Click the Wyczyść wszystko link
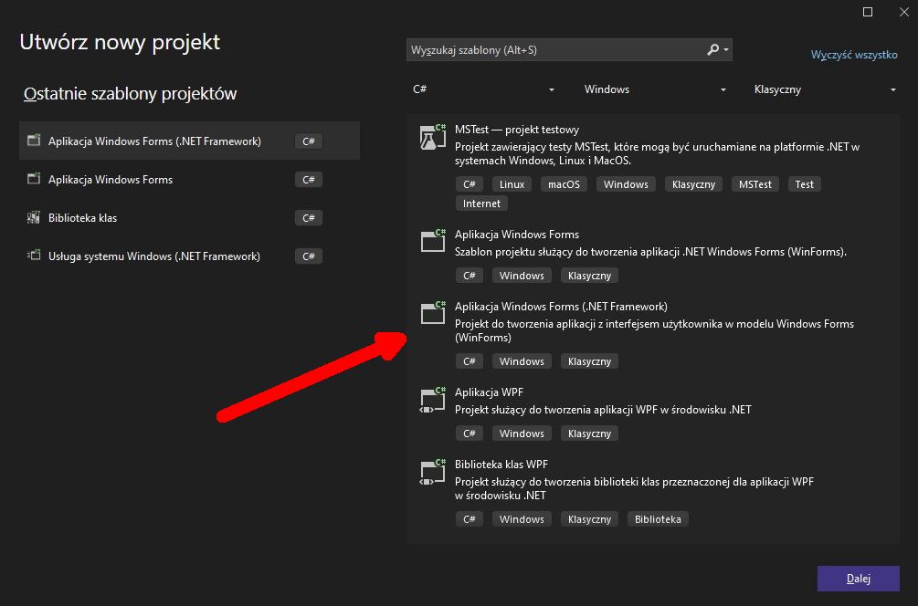The width and height of the screenshot is (918, 606). tap(854, 55)
